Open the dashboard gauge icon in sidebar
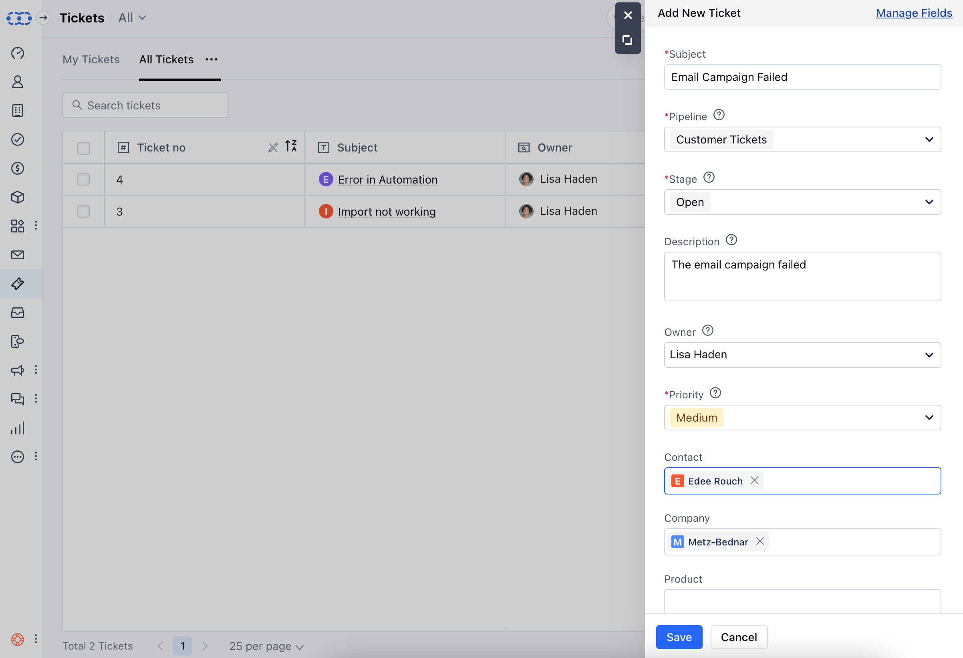Viewport: 963px width, 658px height. tap(17, 53)
